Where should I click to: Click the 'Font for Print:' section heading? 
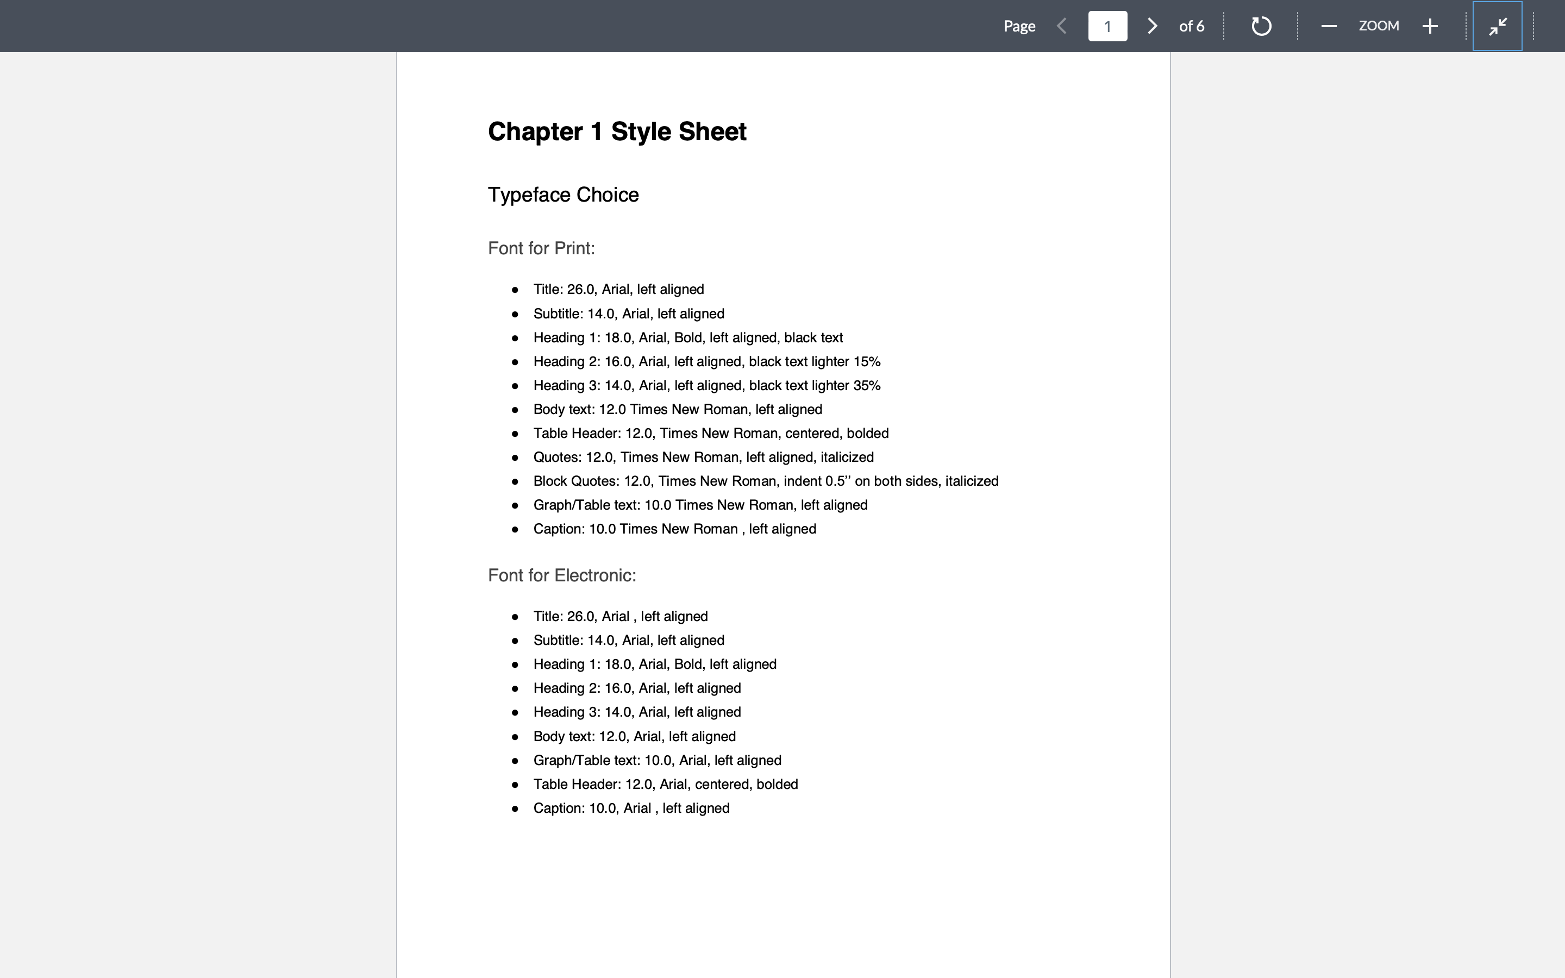tap(541, 248)
